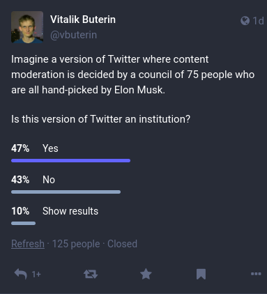Click the globe visibility icon
Viewport: 267px width, 294px height.
(x=245, y=21)
